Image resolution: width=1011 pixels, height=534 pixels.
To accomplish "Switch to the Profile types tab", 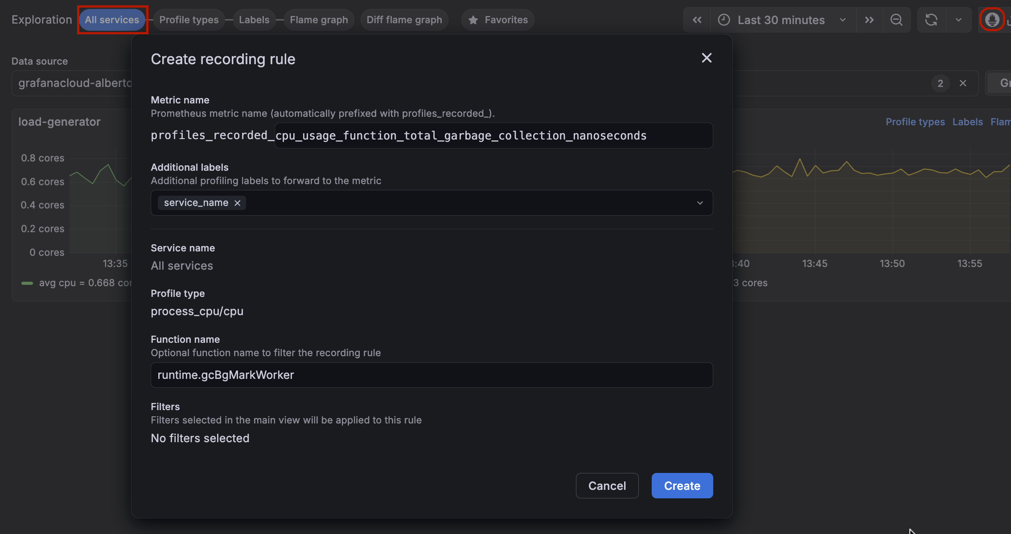I will tap(189, 20).
